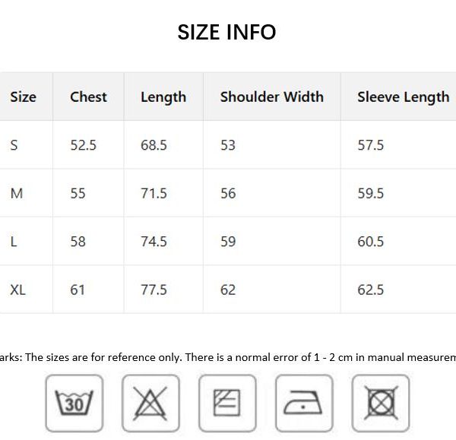The width and height of the screenshot is (456, 440).
Task: Click the M size row label
Action: coord(17,193)
